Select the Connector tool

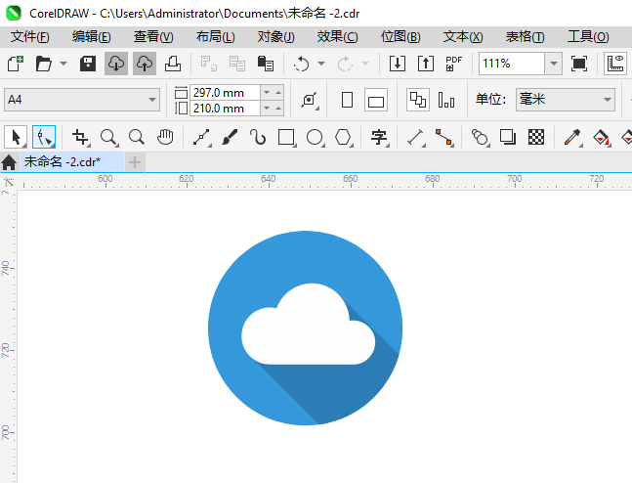[x=443, y=137]
